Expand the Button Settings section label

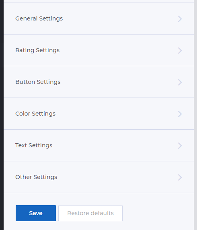(x=38, y=82)
